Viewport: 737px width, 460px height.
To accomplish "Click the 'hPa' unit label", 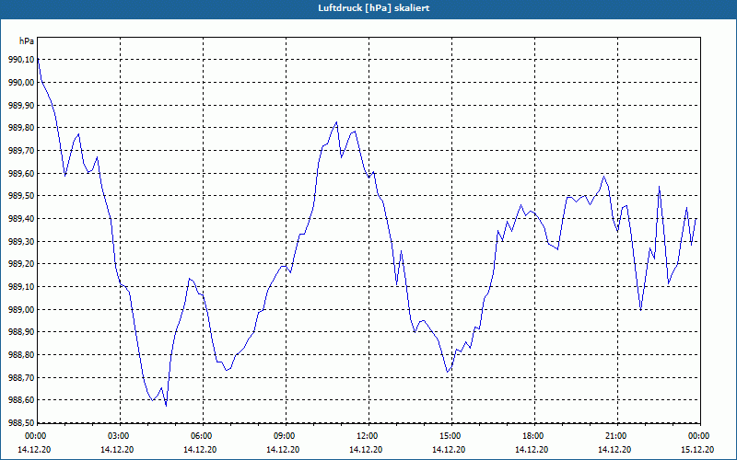I will (27, 41).
